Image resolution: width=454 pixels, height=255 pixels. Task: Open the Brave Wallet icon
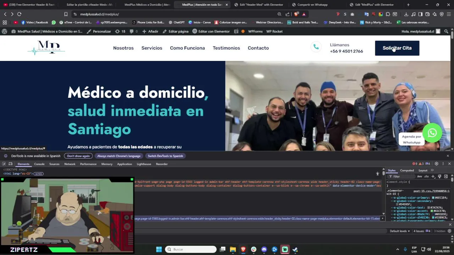point(427,14)
